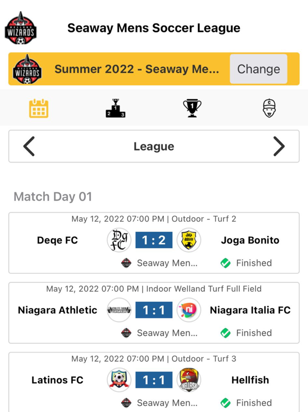Select the Niagara Italia FC logo
This screenshot has height=412, width=308.
tap(189, 310)
